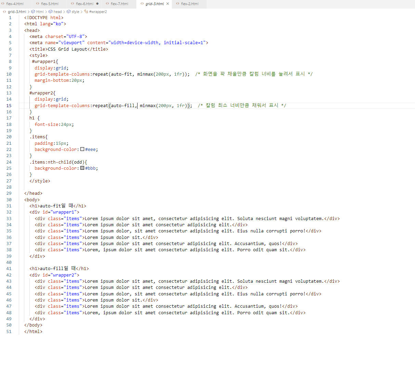Click the head element icon in breadcrumbs
Viewport: 415px width, 370px height.
point(50,12)
